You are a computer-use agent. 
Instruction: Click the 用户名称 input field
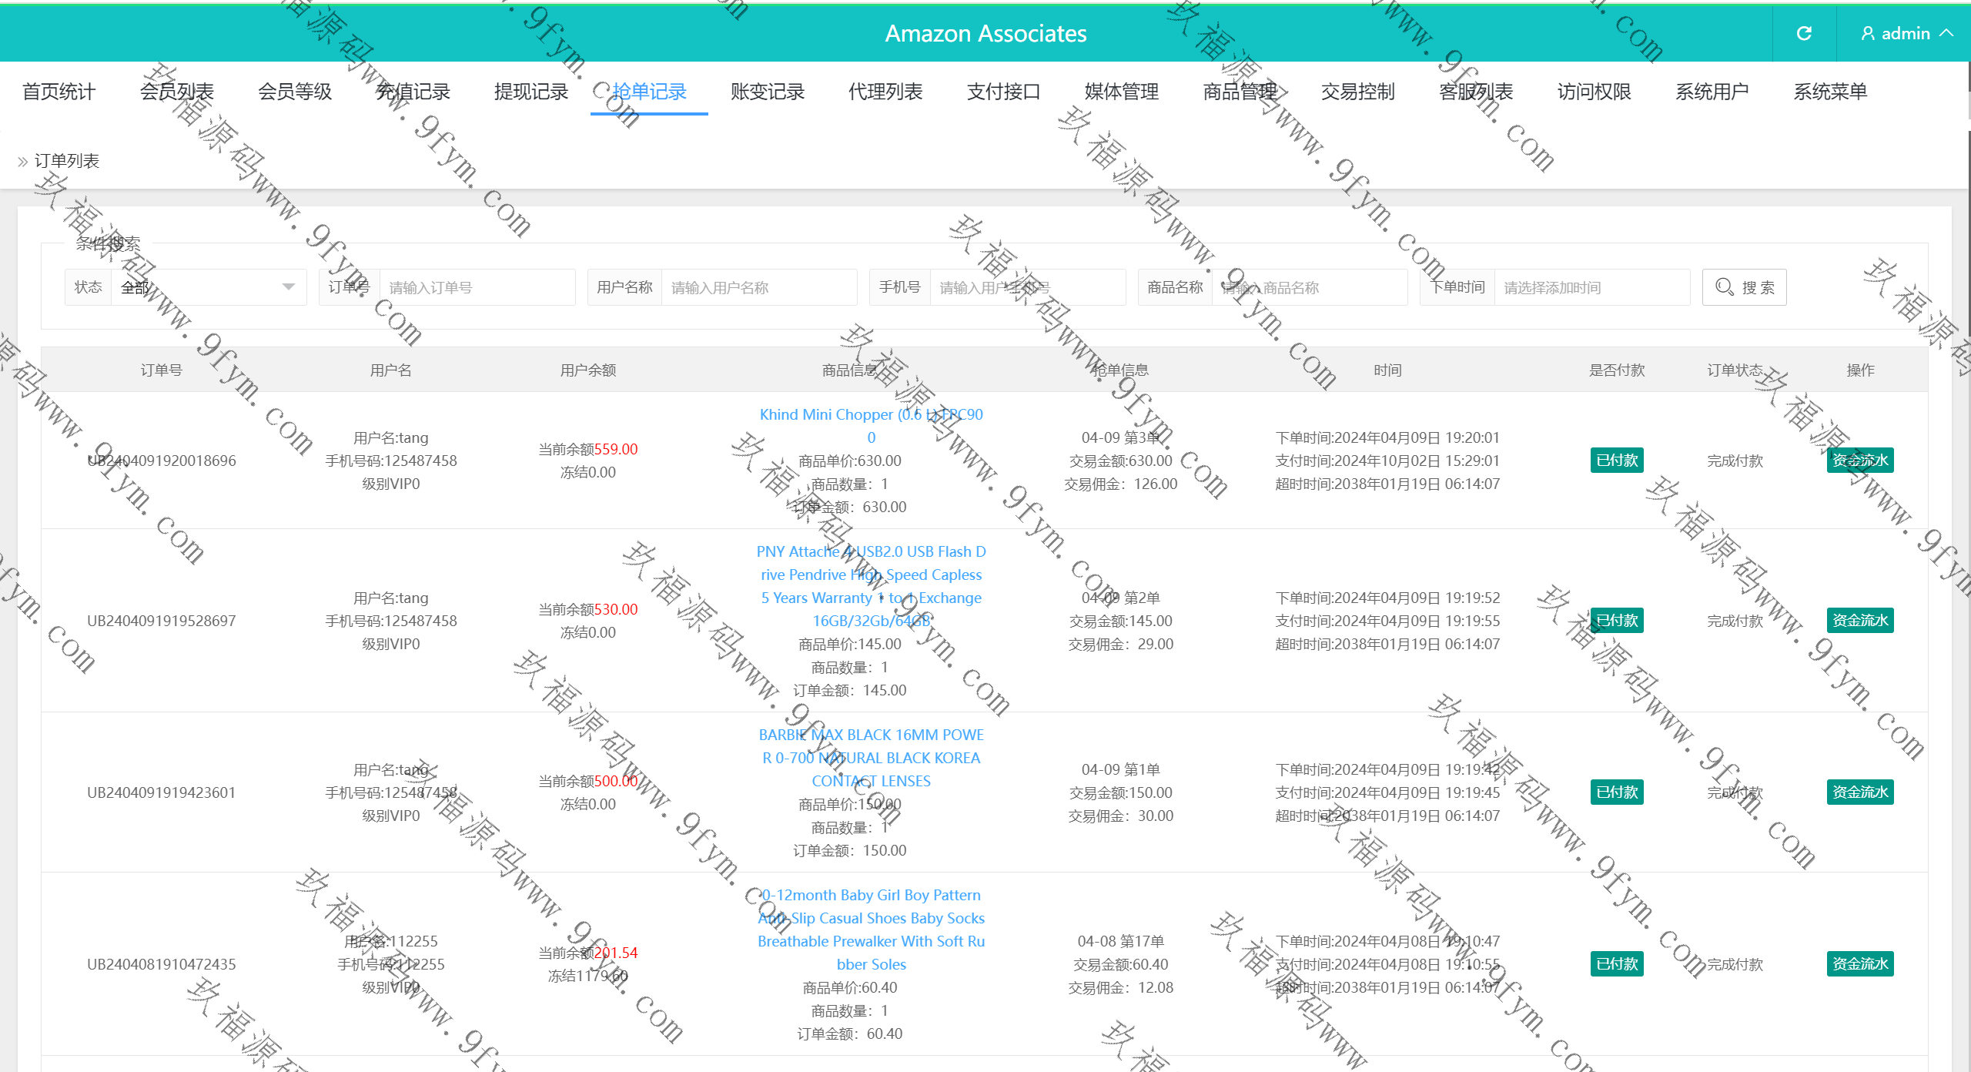(758, 287)
